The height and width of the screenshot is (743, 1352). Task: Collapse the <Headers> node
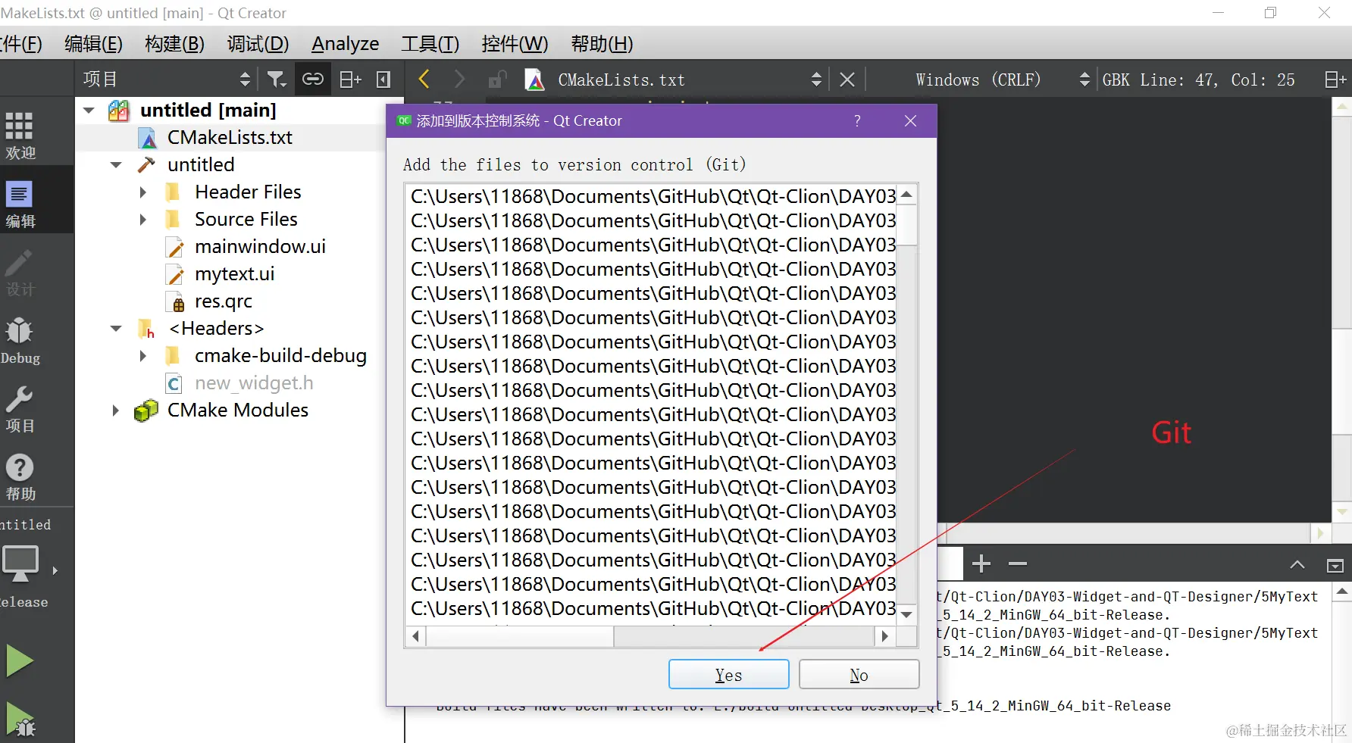pos(116,329)
